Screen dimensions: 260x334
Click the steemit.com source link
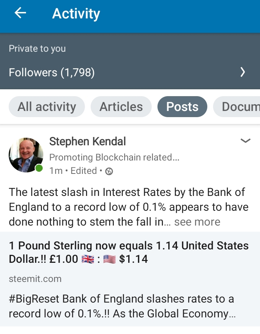click(35, 279)
